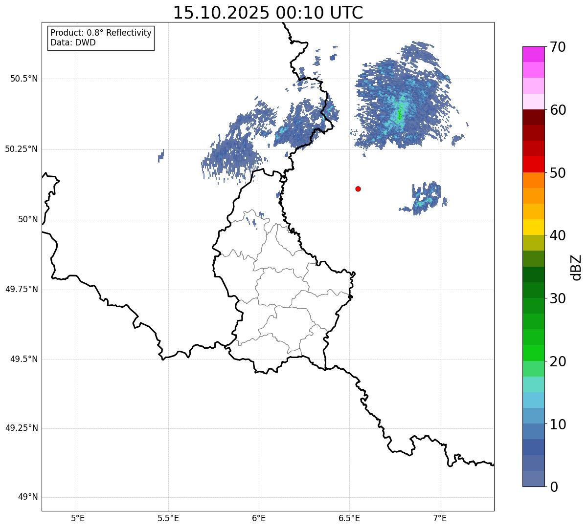The image size is (588, 528).
Task: Click the 'dBZ' colorbar label
Action: coord(576,267)
